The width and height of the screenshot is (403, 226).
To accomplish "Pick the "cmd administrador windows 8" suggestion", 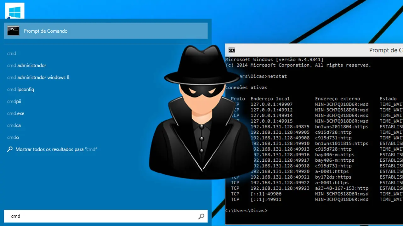I will point(38,78).
